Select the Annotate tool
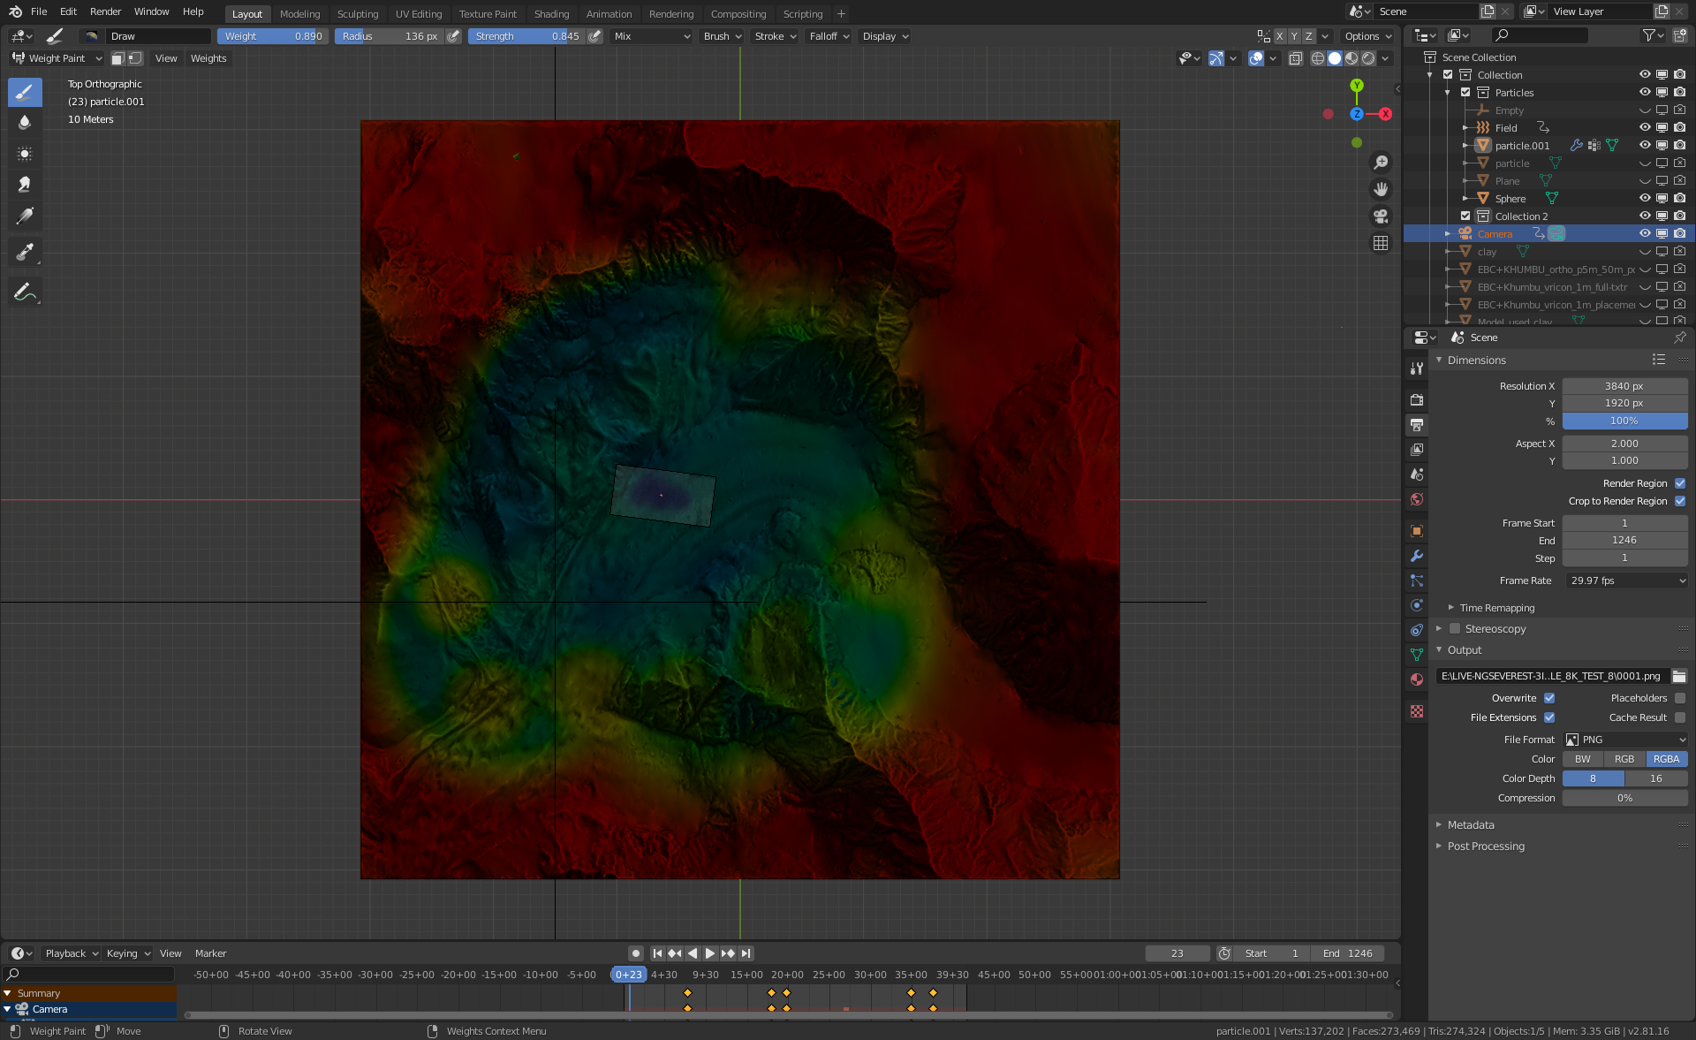This screenshot has height=1040, width=1696. pos(25,292)
